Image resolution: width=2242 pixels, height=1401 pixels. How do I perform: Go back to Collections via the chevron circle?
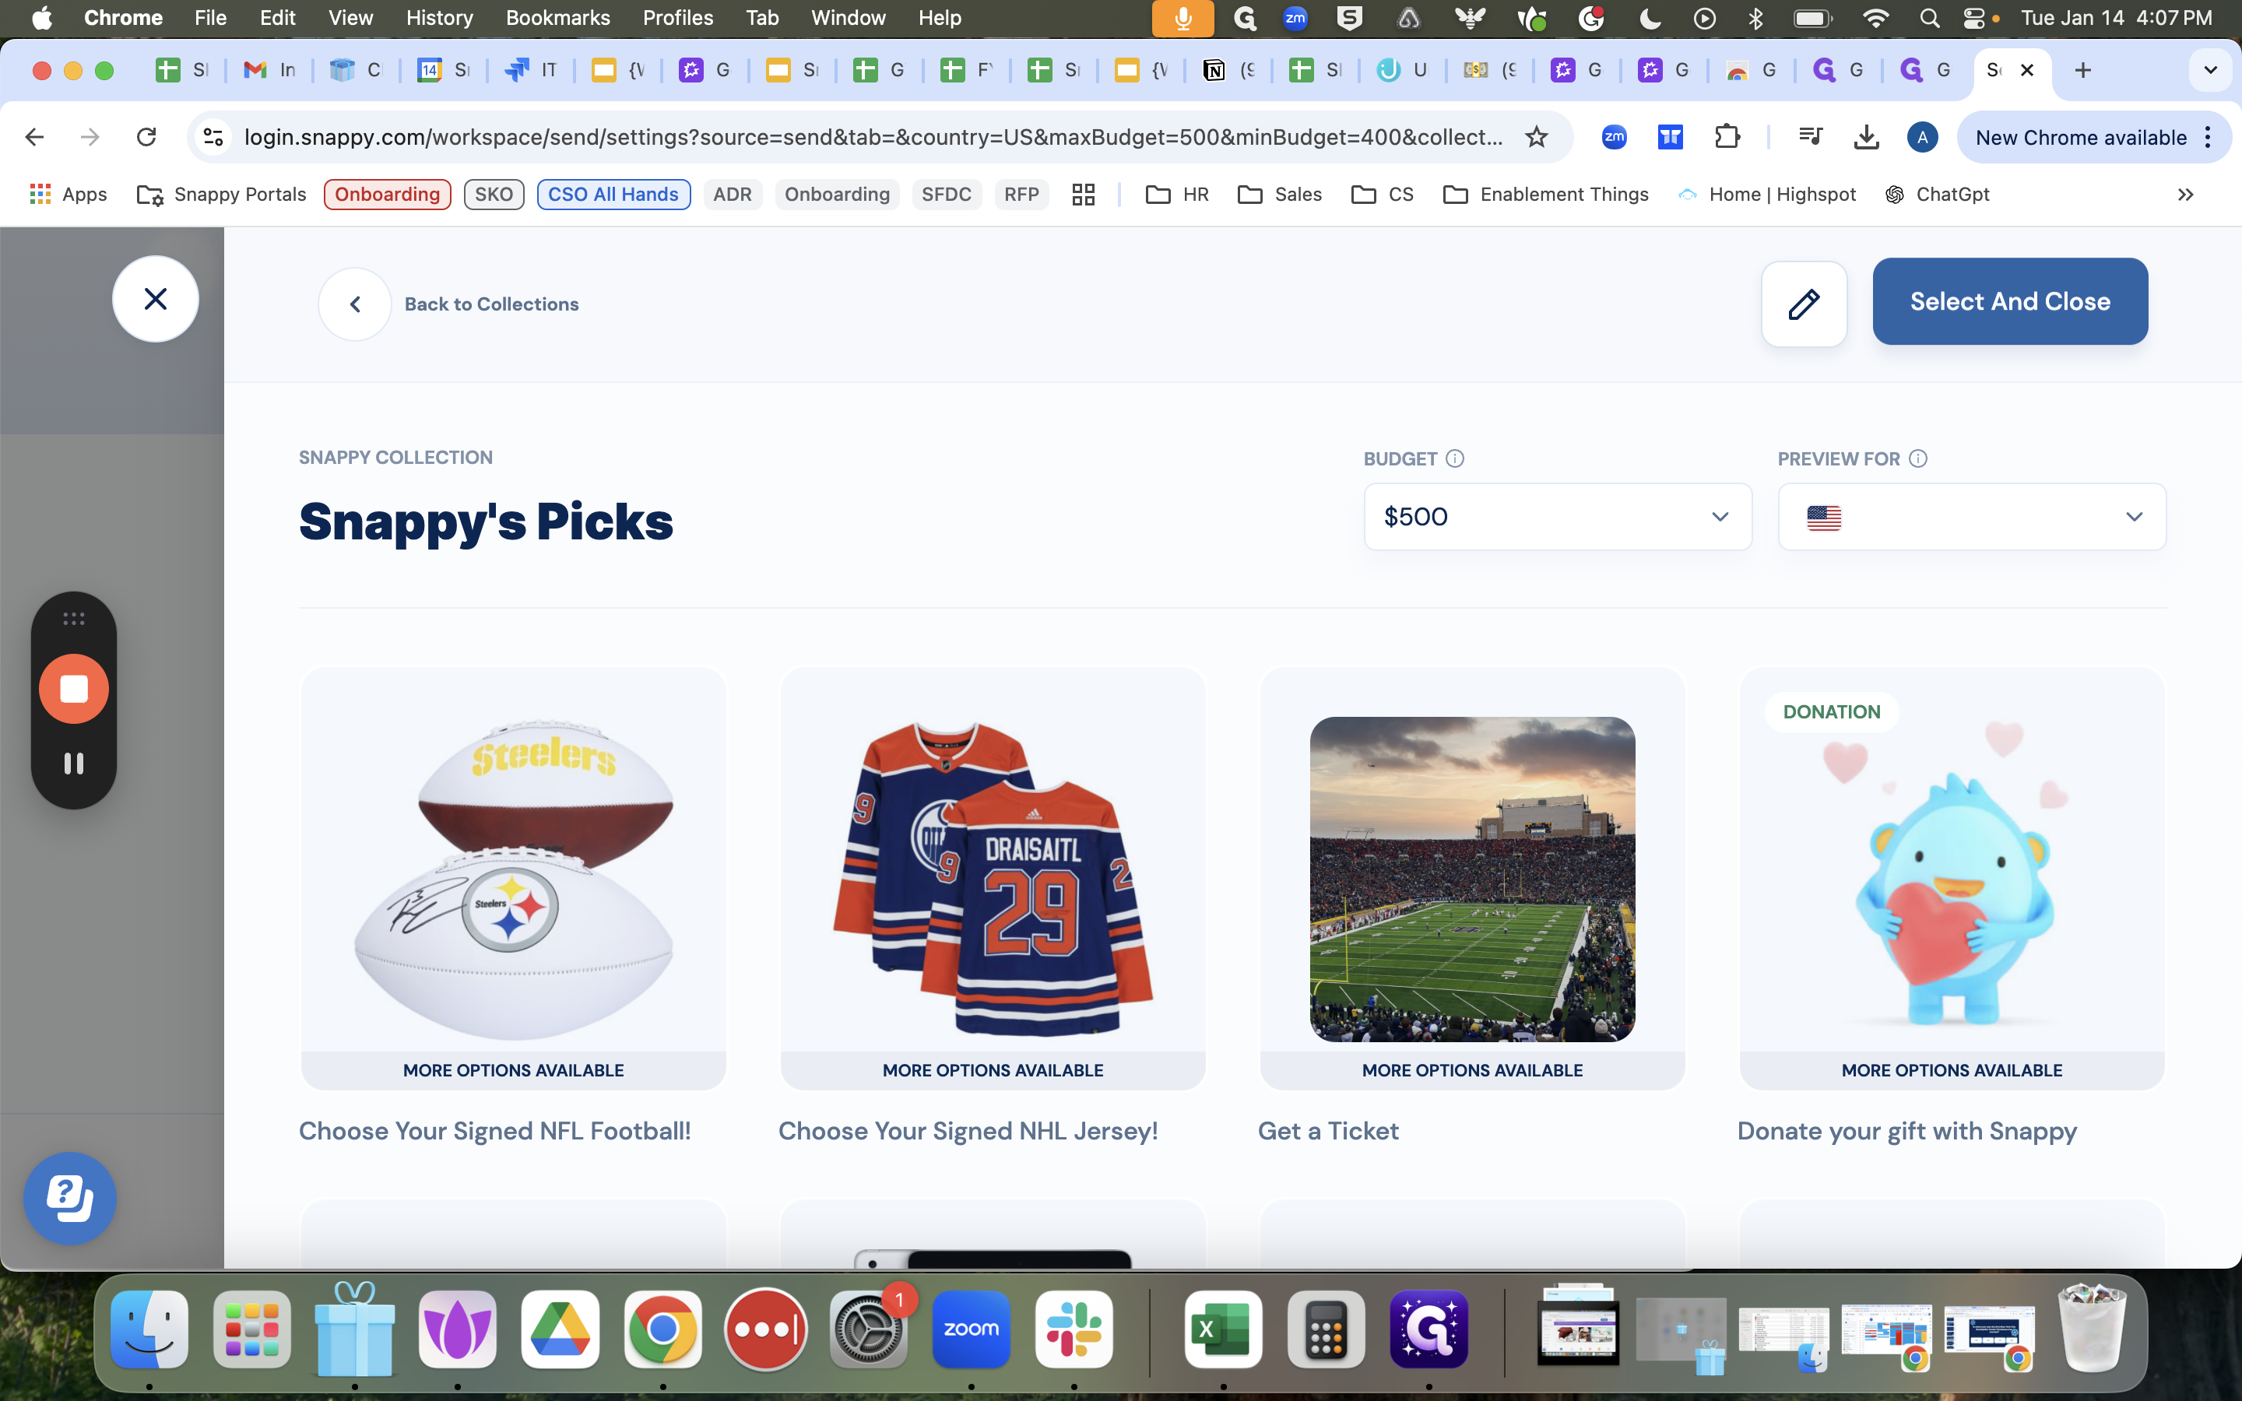click(x=355, y=304)
